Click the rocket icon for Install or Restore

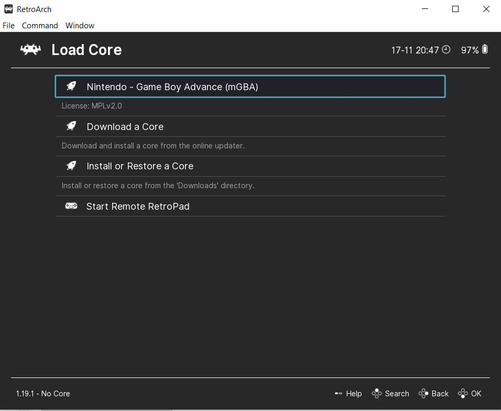71,165
